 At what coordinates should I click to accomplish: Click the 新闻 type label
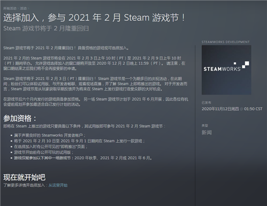(207, 133)
